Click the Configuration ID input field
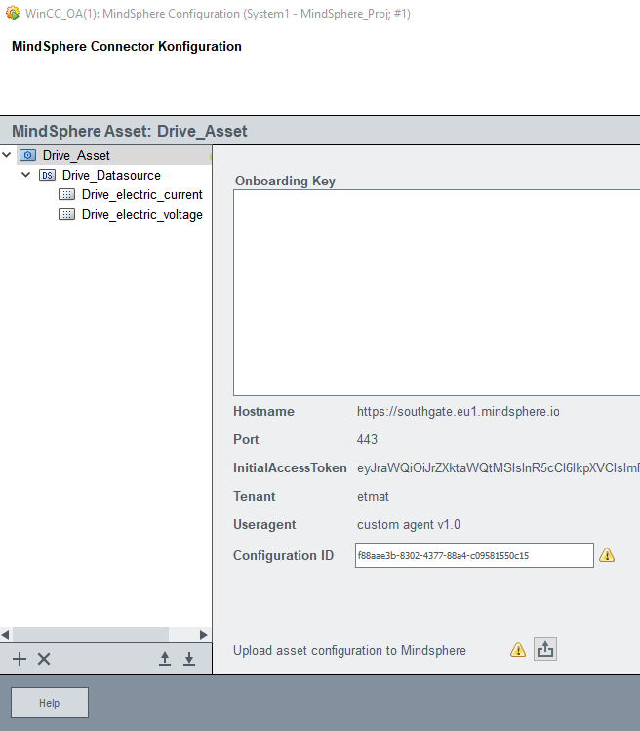The height and width of the screenshot is (731, 640). 474,555
